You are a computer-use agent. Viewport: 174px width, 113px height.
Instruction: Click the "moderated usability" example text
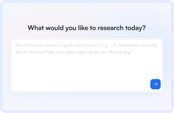point(137,45)
